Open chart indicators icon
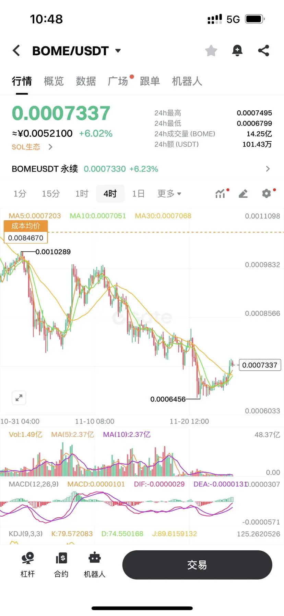 [220, 194]
